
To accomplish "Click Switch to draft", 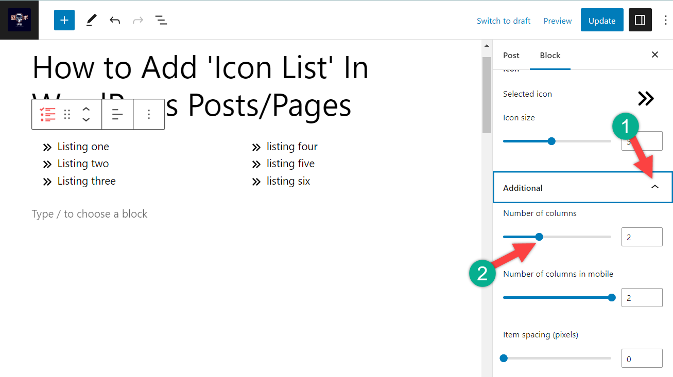I will pos(504,21).
